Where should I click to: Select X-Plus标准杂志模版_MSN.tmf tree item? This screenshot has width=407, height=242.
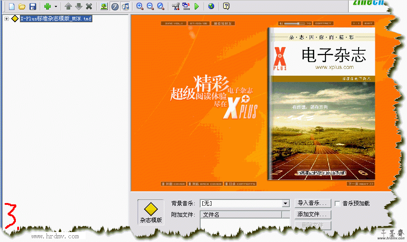tap(56, 19)
